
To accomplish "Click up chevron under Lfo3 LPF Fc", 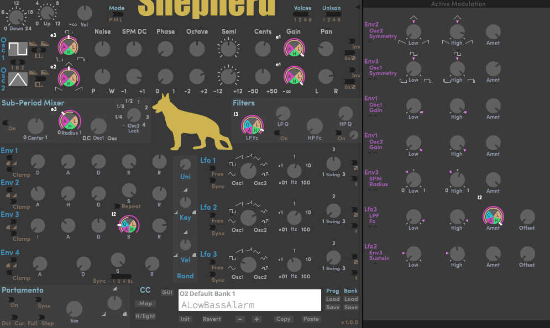I will 375,227.
